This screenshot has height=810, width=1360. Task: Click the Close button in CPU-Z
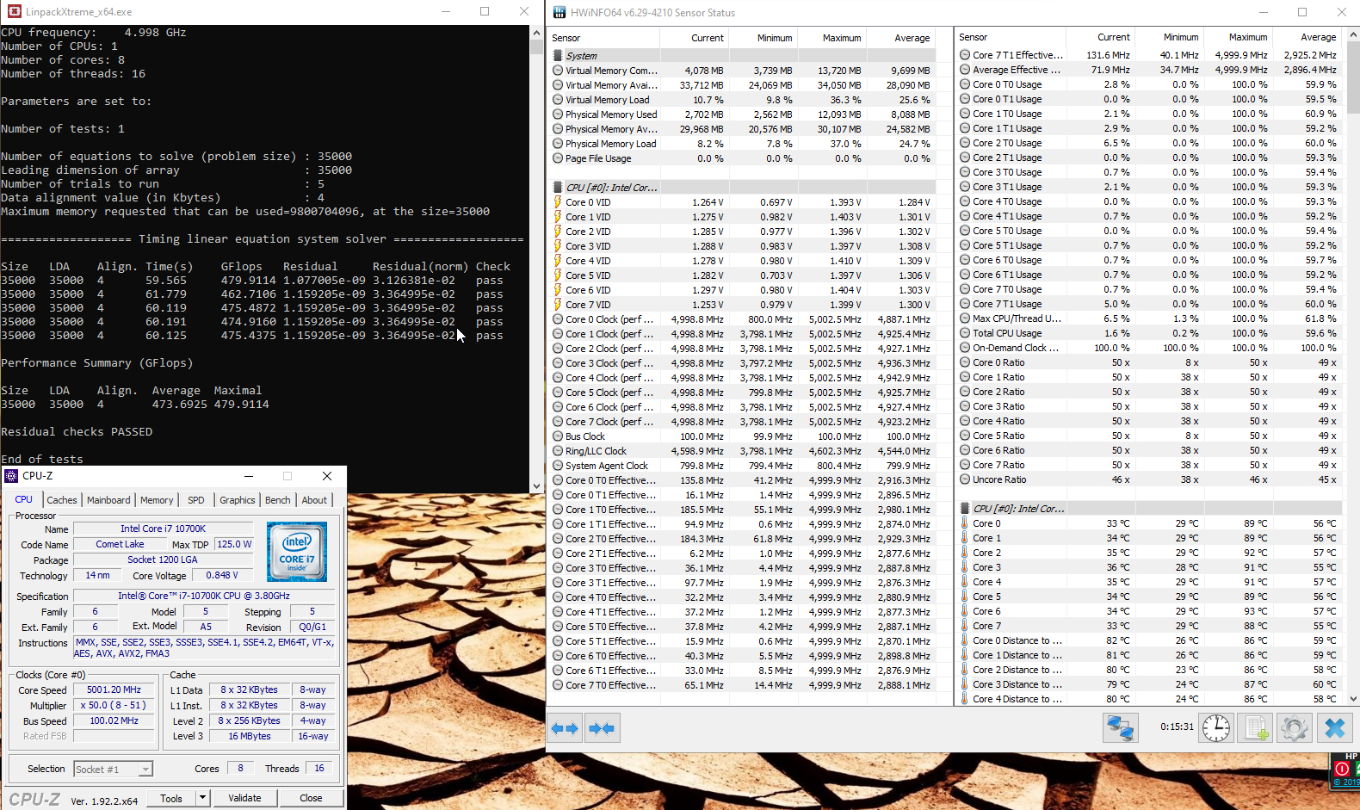click(311, 798)
